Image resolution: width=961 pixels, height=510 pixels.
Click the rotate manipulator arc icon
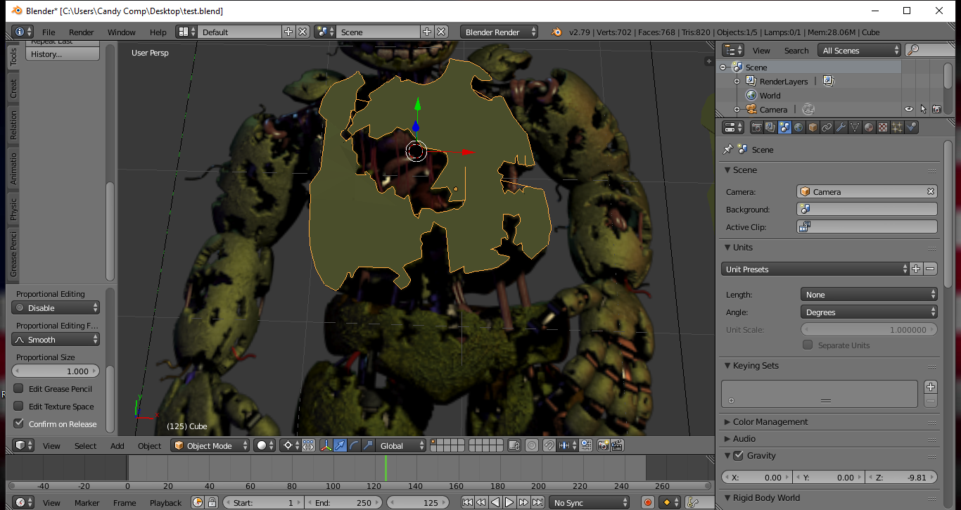pyautogui.click(x=354, y=445)
